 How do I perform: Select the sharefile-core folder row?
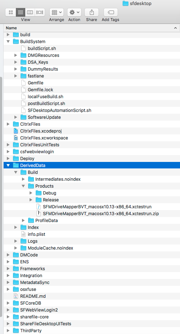[92, 317]
